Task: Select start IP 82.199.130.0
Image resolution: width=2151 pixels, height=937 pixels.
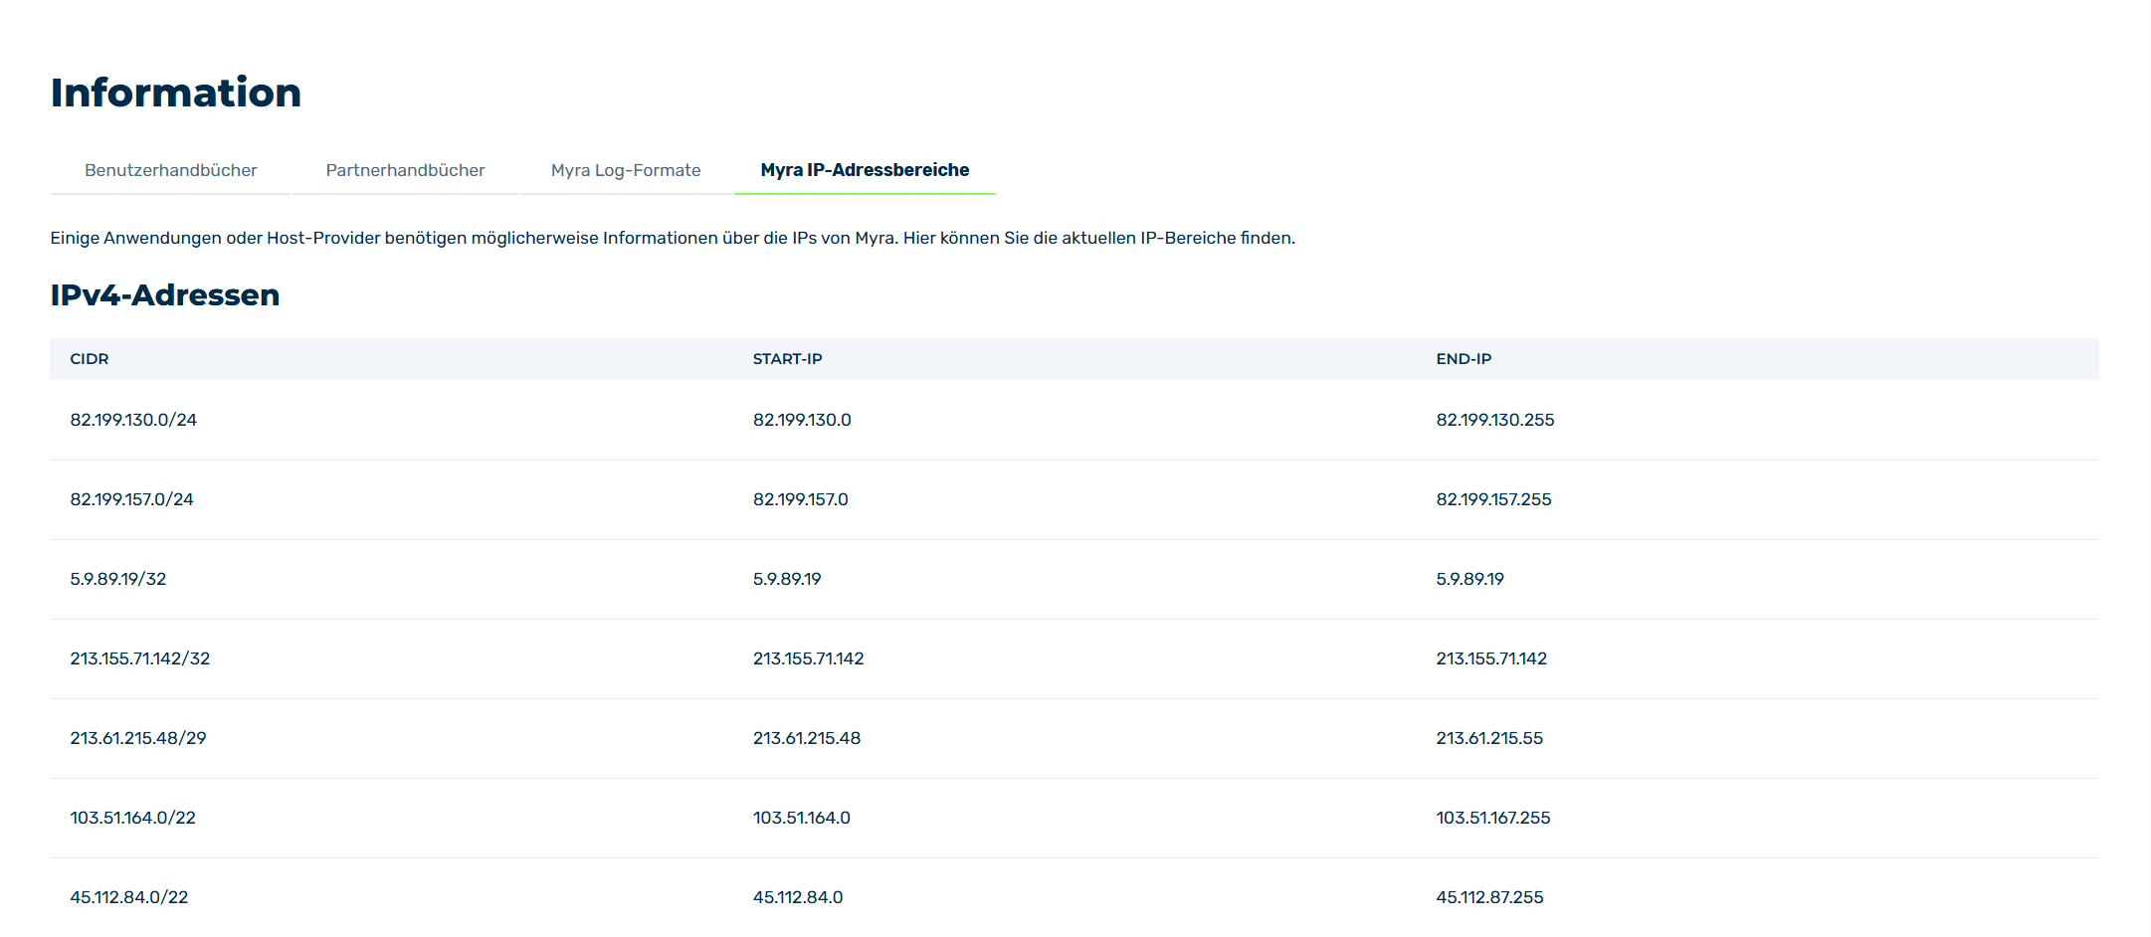Action: coord(802,420)
